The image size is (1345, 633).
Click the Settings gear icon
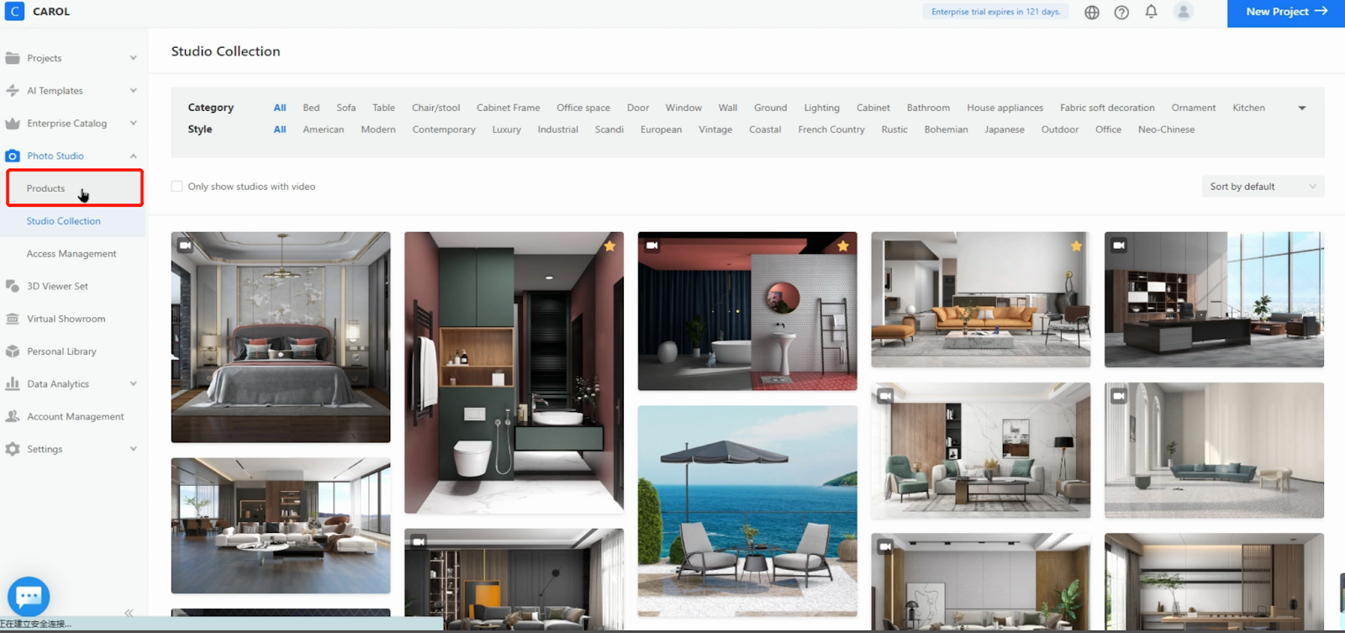[13, 450]
